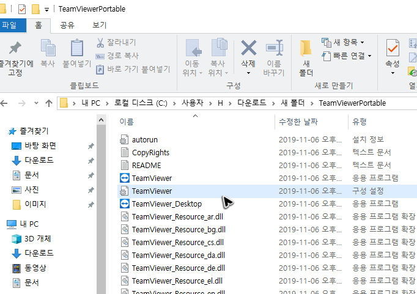Switch to the Share (공유) tab
The width and height of the screenshot is (417, 294).
click(x=67, y=25)
